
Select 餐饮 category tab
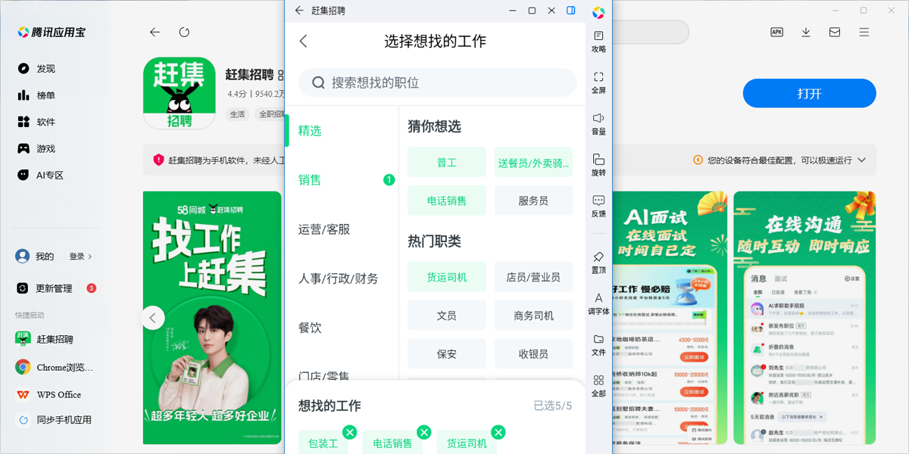(310, 328)
